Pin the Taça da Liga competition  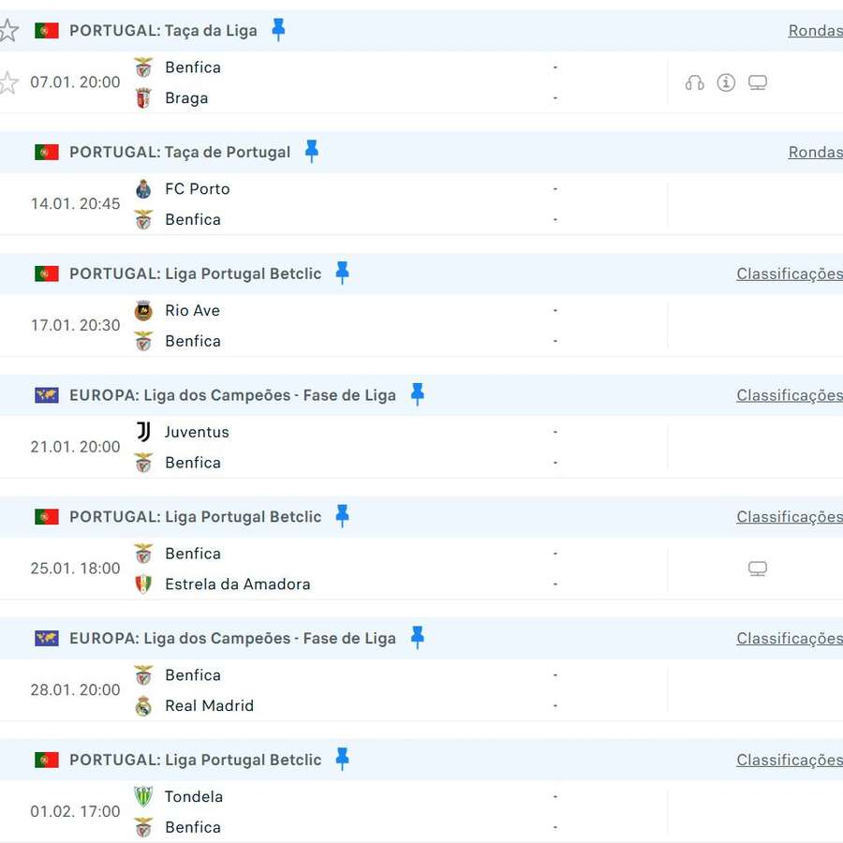pyautogui.click(x=278, y=30)
